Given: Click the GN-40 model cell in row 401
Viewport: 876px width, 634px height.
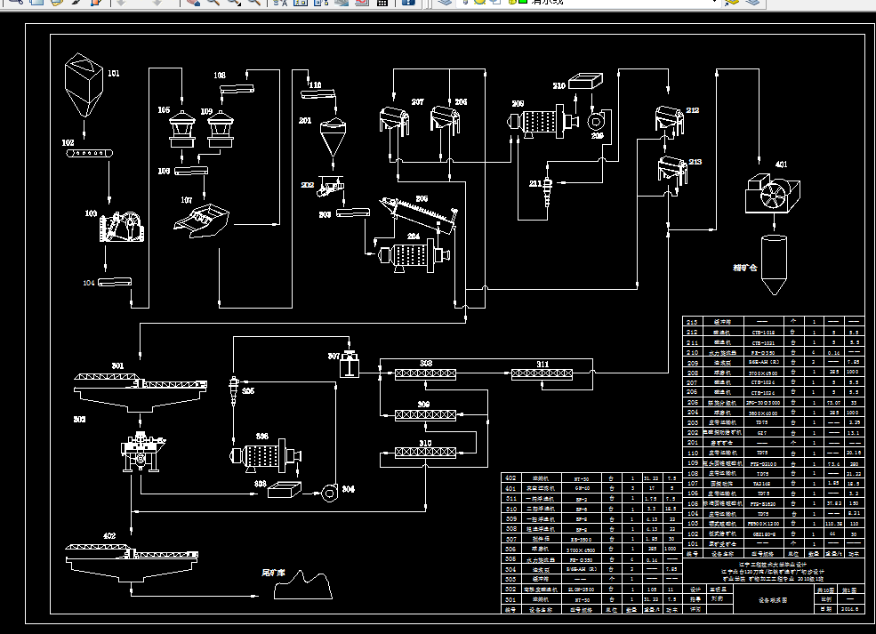Looking at the screenshot, I should [582, 488].
